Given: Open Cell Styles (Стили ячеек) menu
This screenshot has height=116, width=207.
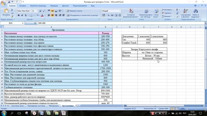Looking at the screenshot, I should [156, 13].
